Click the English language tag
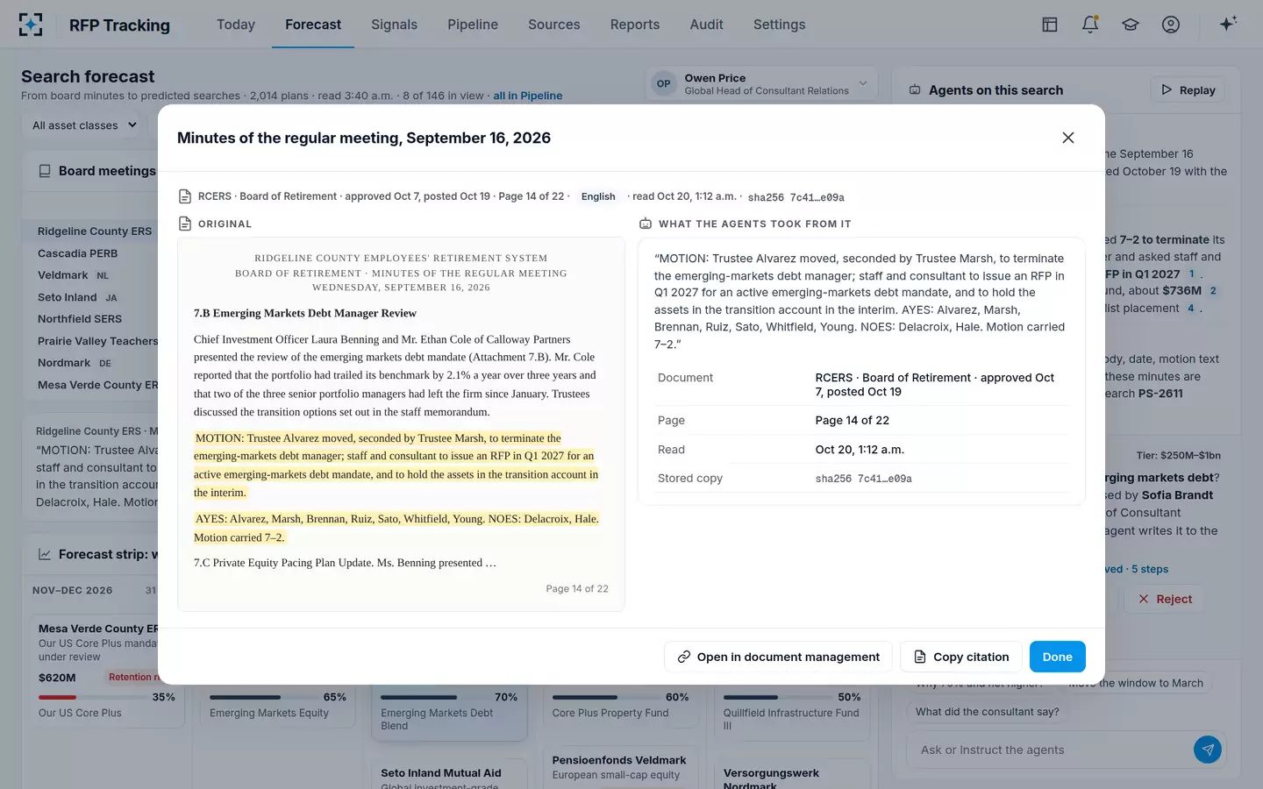 (x=598, y=196)
